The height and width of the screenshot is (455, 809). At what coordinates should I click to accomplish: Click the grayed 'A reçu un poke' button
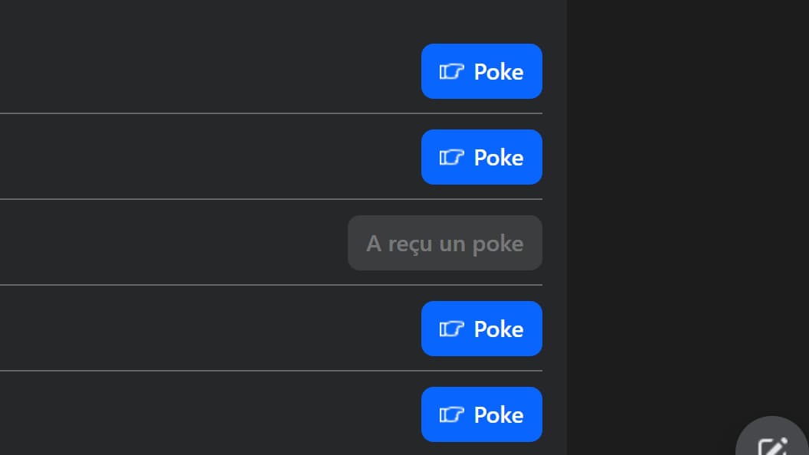pos(444,243)
